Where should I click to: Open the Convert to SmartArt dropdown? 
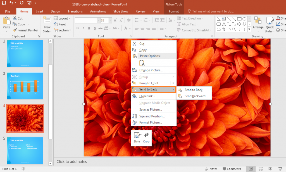194,30
